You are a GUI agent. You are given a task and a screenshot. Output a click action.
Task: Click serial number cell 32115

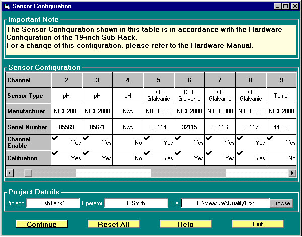189,127
